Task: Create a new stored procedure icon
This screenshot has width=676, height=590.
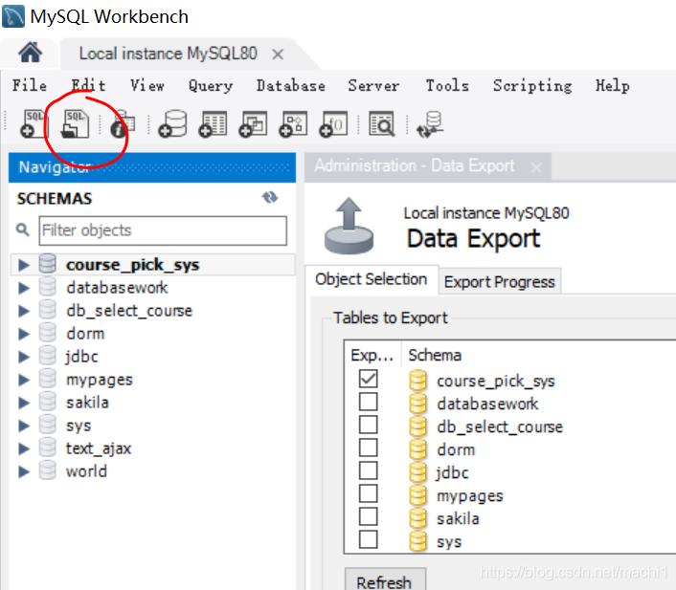Action: pyautogui.click(x=293, y=124)
